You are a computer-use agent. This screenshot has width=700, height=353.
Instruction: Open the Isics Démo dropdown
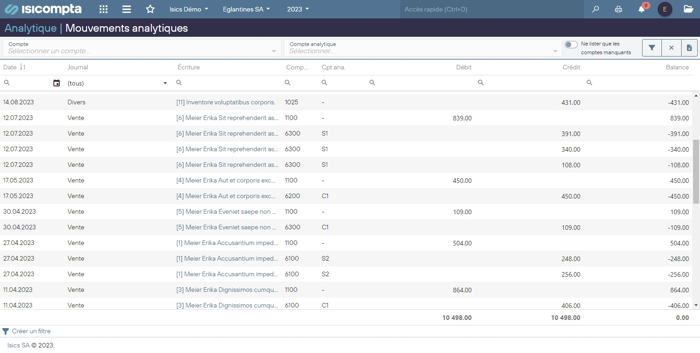(x=189, y=9)
